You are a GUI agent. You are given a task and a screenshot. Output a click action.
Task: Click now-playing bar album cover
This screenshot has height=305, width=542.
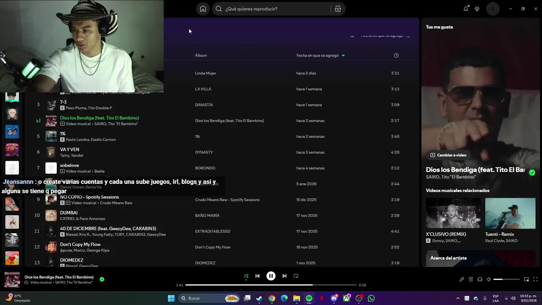[12, 280]
